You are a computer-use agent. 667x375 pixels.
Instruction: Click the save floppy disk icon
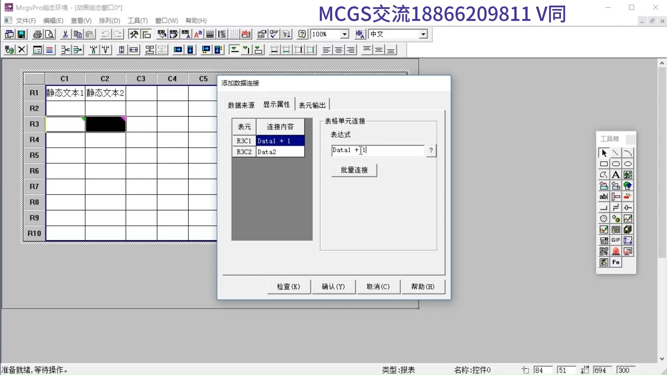tap(22, 34)
